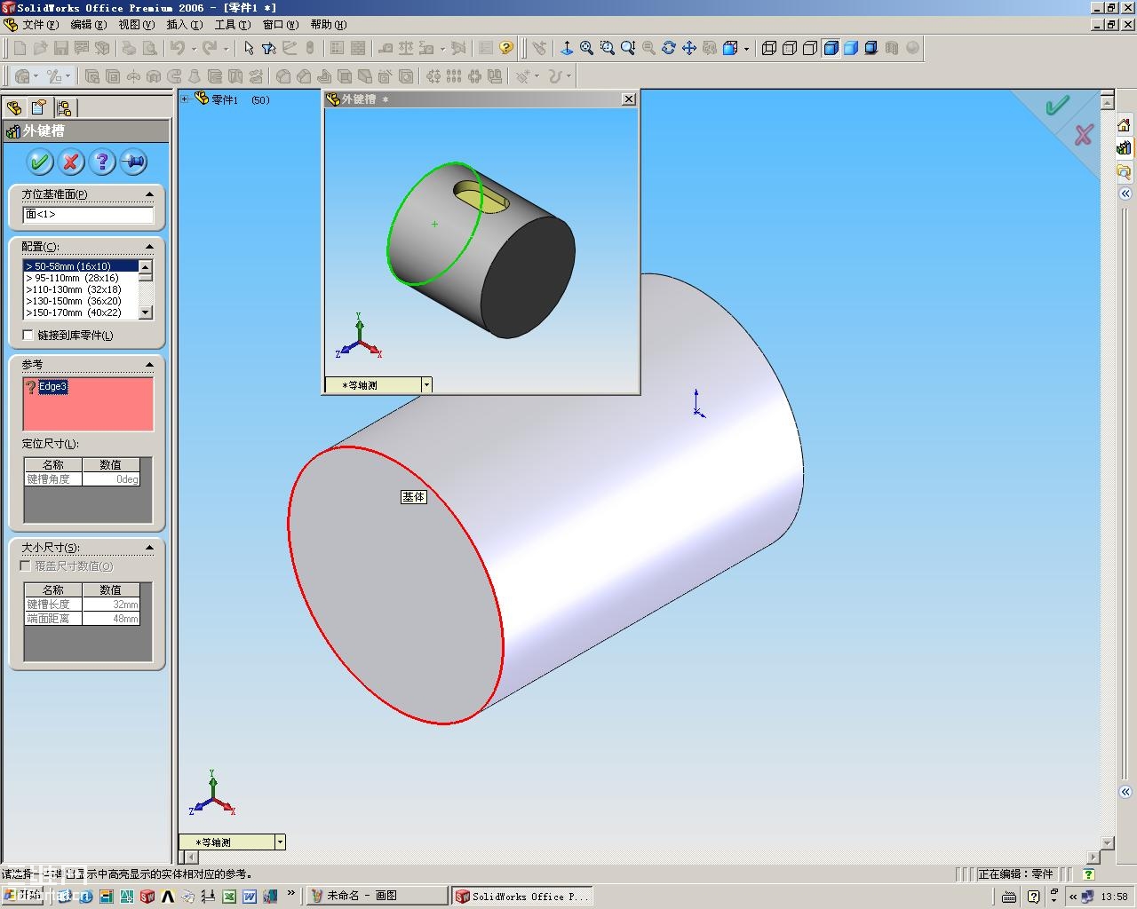Click the SolidWorks Office taskbar button

[x=521, y=897]
